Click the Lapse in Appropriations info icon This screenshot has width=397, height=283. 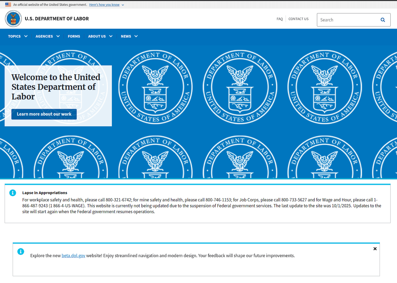tap(13, 193)
